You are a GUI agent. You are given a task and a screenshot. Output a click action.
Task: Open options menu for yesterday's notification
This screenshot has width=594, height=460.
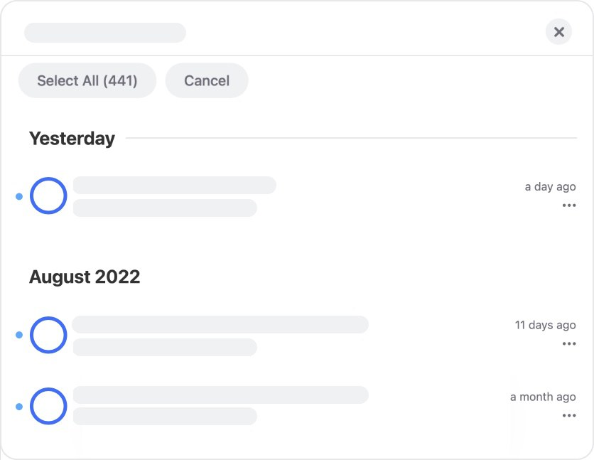tap(570, 205)
